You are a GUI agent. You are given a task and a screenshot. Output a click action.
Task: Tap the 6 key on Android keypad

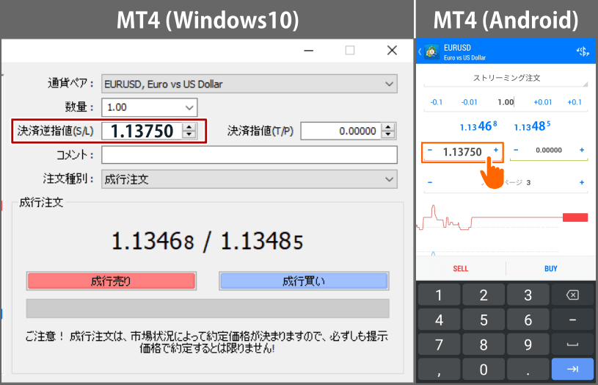(528, 320)
